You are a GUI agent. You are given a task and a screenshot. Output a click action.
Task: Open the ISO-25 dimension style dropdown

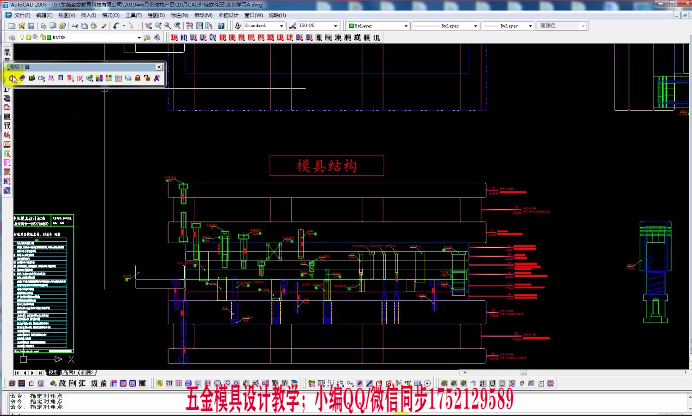(336, 25)
